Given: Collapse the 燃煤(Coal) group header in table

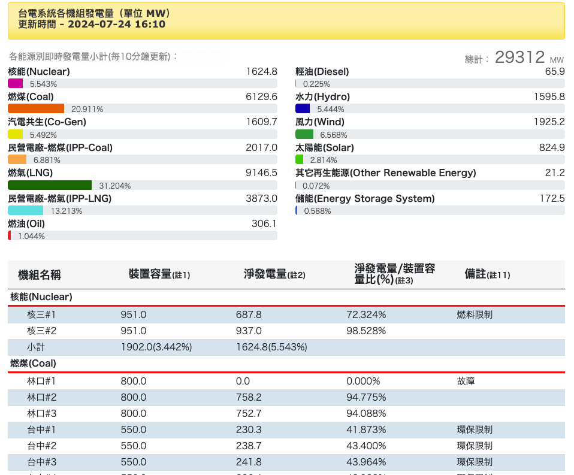Looking at the screenshot, I should (33, 363).
